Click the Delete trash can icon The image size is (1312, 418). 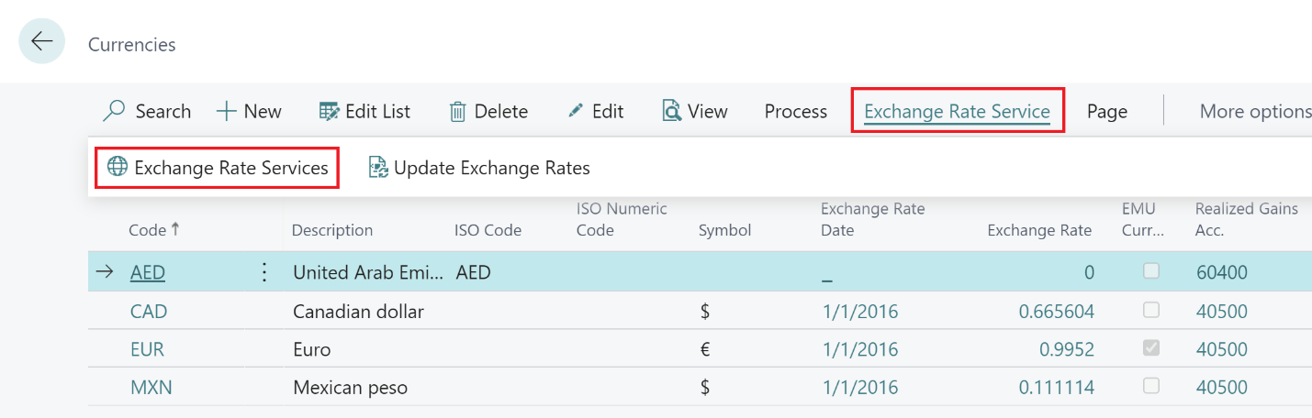coord(457,112)
